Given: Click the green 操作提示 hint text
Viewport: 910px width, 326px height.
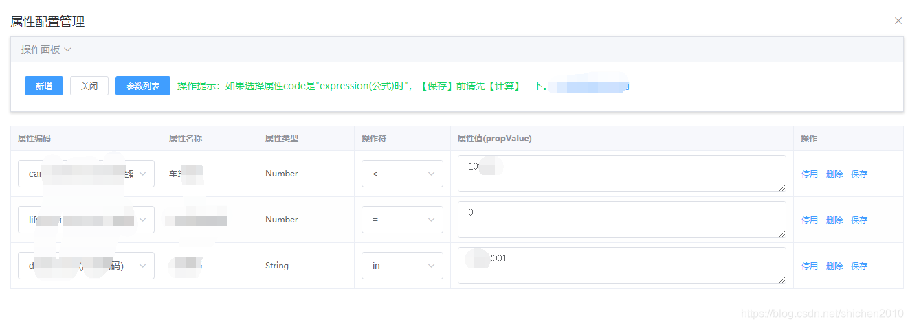Looking at the screenshot, I should click(x=362, y=86).
